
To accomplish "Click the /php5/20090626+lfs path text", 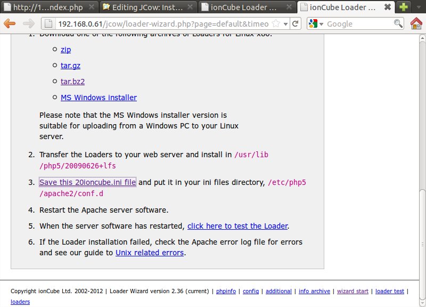I will pos(78,166).
